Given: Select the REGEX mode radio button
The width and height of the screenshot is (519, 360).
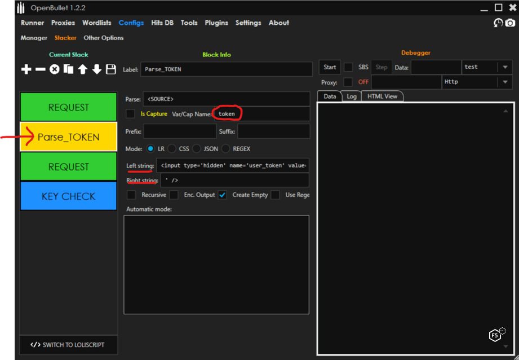Looking at the screenshot, I should click(x=226, y=149).
